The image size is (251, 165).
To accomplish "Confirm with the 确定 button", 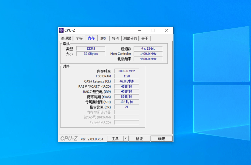I will pos(161,138).
